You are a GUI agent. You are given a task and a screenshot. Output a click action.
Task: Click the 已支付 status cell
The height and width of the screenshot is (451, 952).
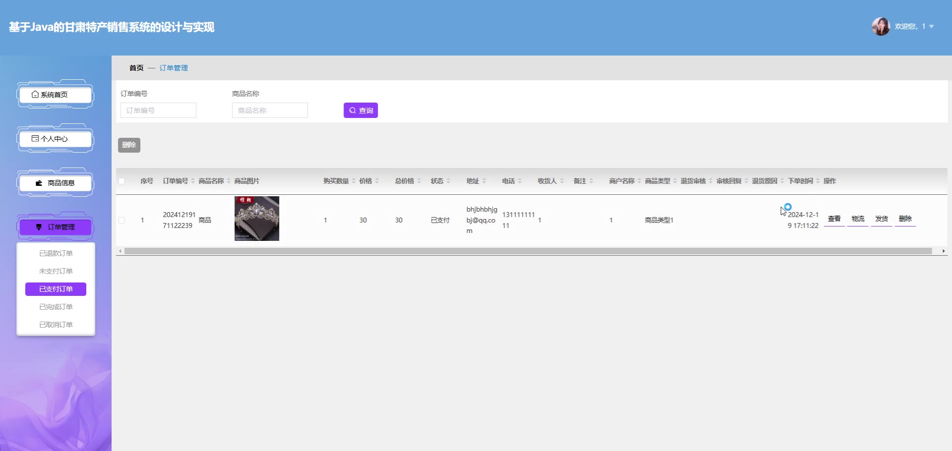click(x=440, y=220)
